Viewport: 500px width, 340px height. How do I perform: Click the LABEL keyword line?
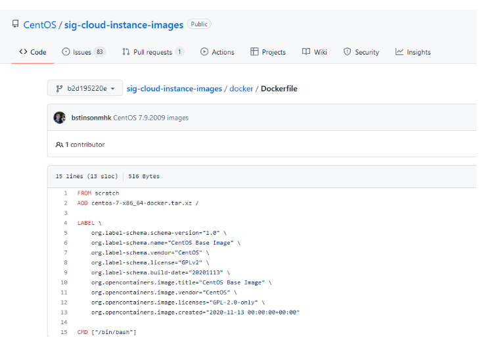coord(89,223)
